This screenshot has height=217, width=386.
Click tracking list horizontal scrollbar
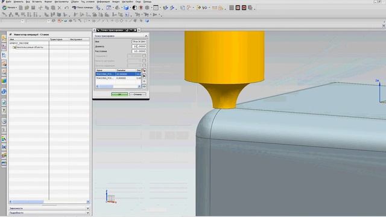118,86
